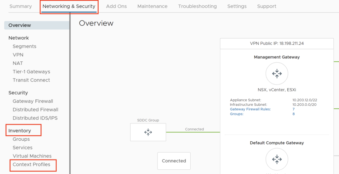Open Gateway Firewall under Security
The width and height of the screenshot is (339, 174).
point(33,101)
